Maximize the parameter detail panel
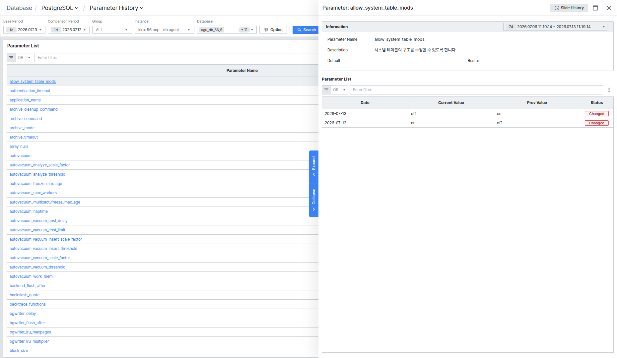The width and height of the screenshot is (617, 358). coord(595,8)
